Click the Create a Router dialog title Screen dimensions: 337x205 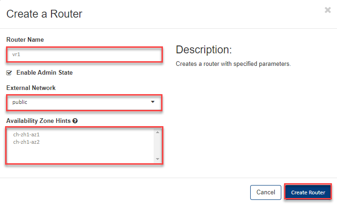coord(44,14)
